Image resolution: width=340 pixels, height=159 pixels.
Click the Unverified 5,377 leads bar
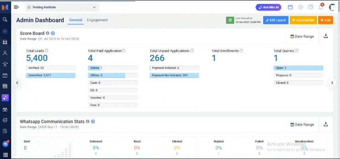coord(51,75)
